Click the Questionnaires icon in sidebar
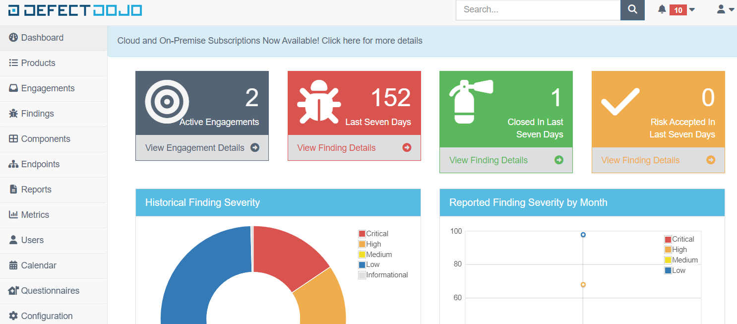737x324 pixels. (13, 291)
